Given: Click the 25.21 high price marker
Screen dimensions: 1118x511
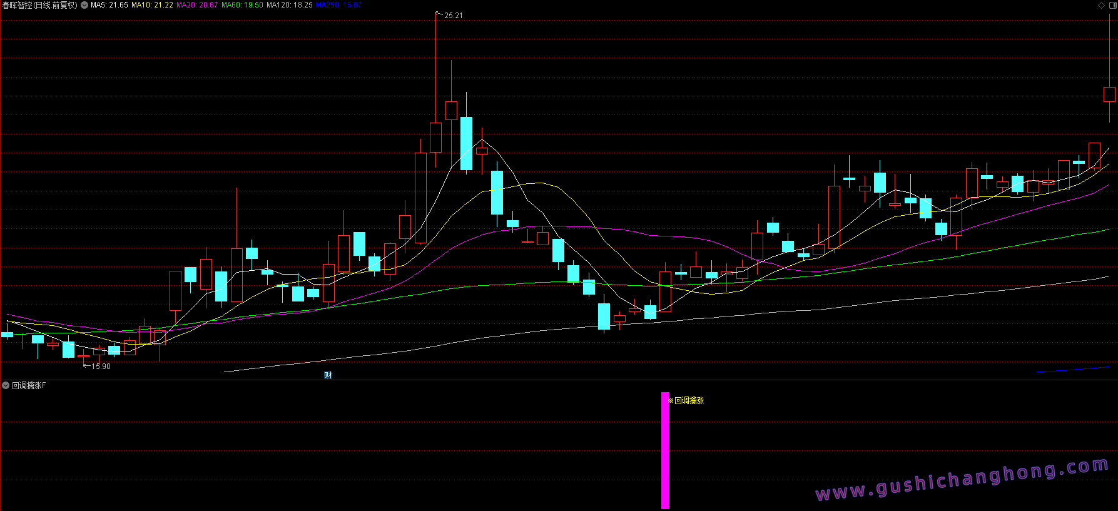Looking at the screenshot, I should (x=453, y=16).
